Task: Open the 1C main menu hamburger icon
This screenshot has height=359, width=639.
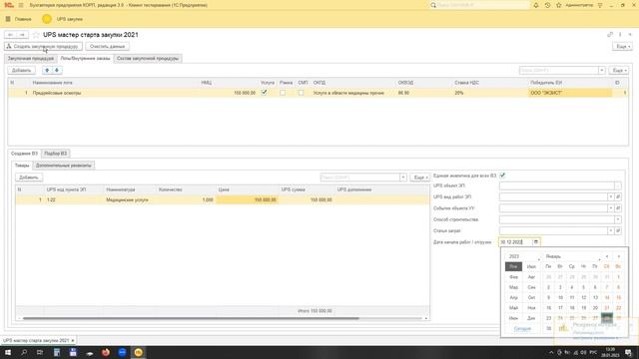Action: (x=21, y=5)
